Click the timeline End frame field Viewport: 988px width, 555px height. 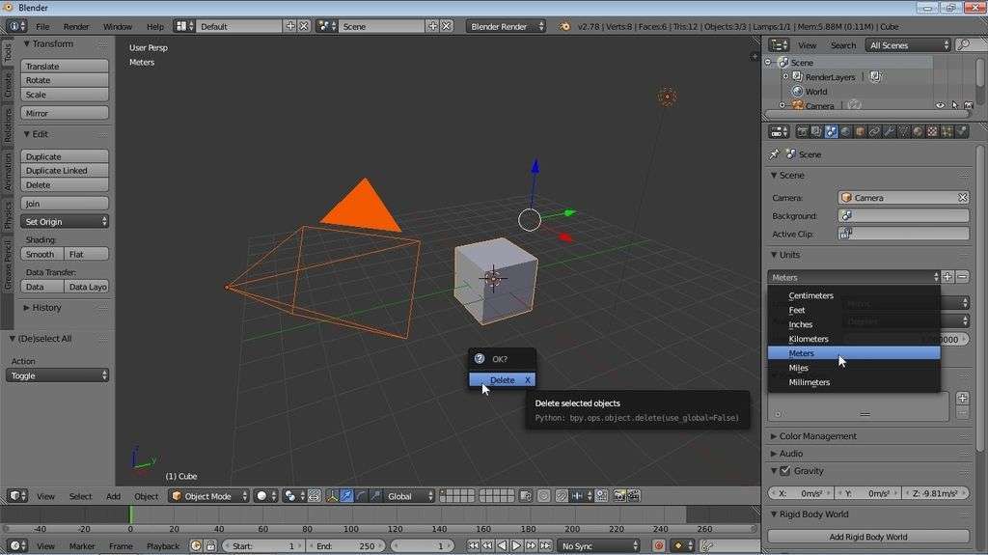coord(344,545)
